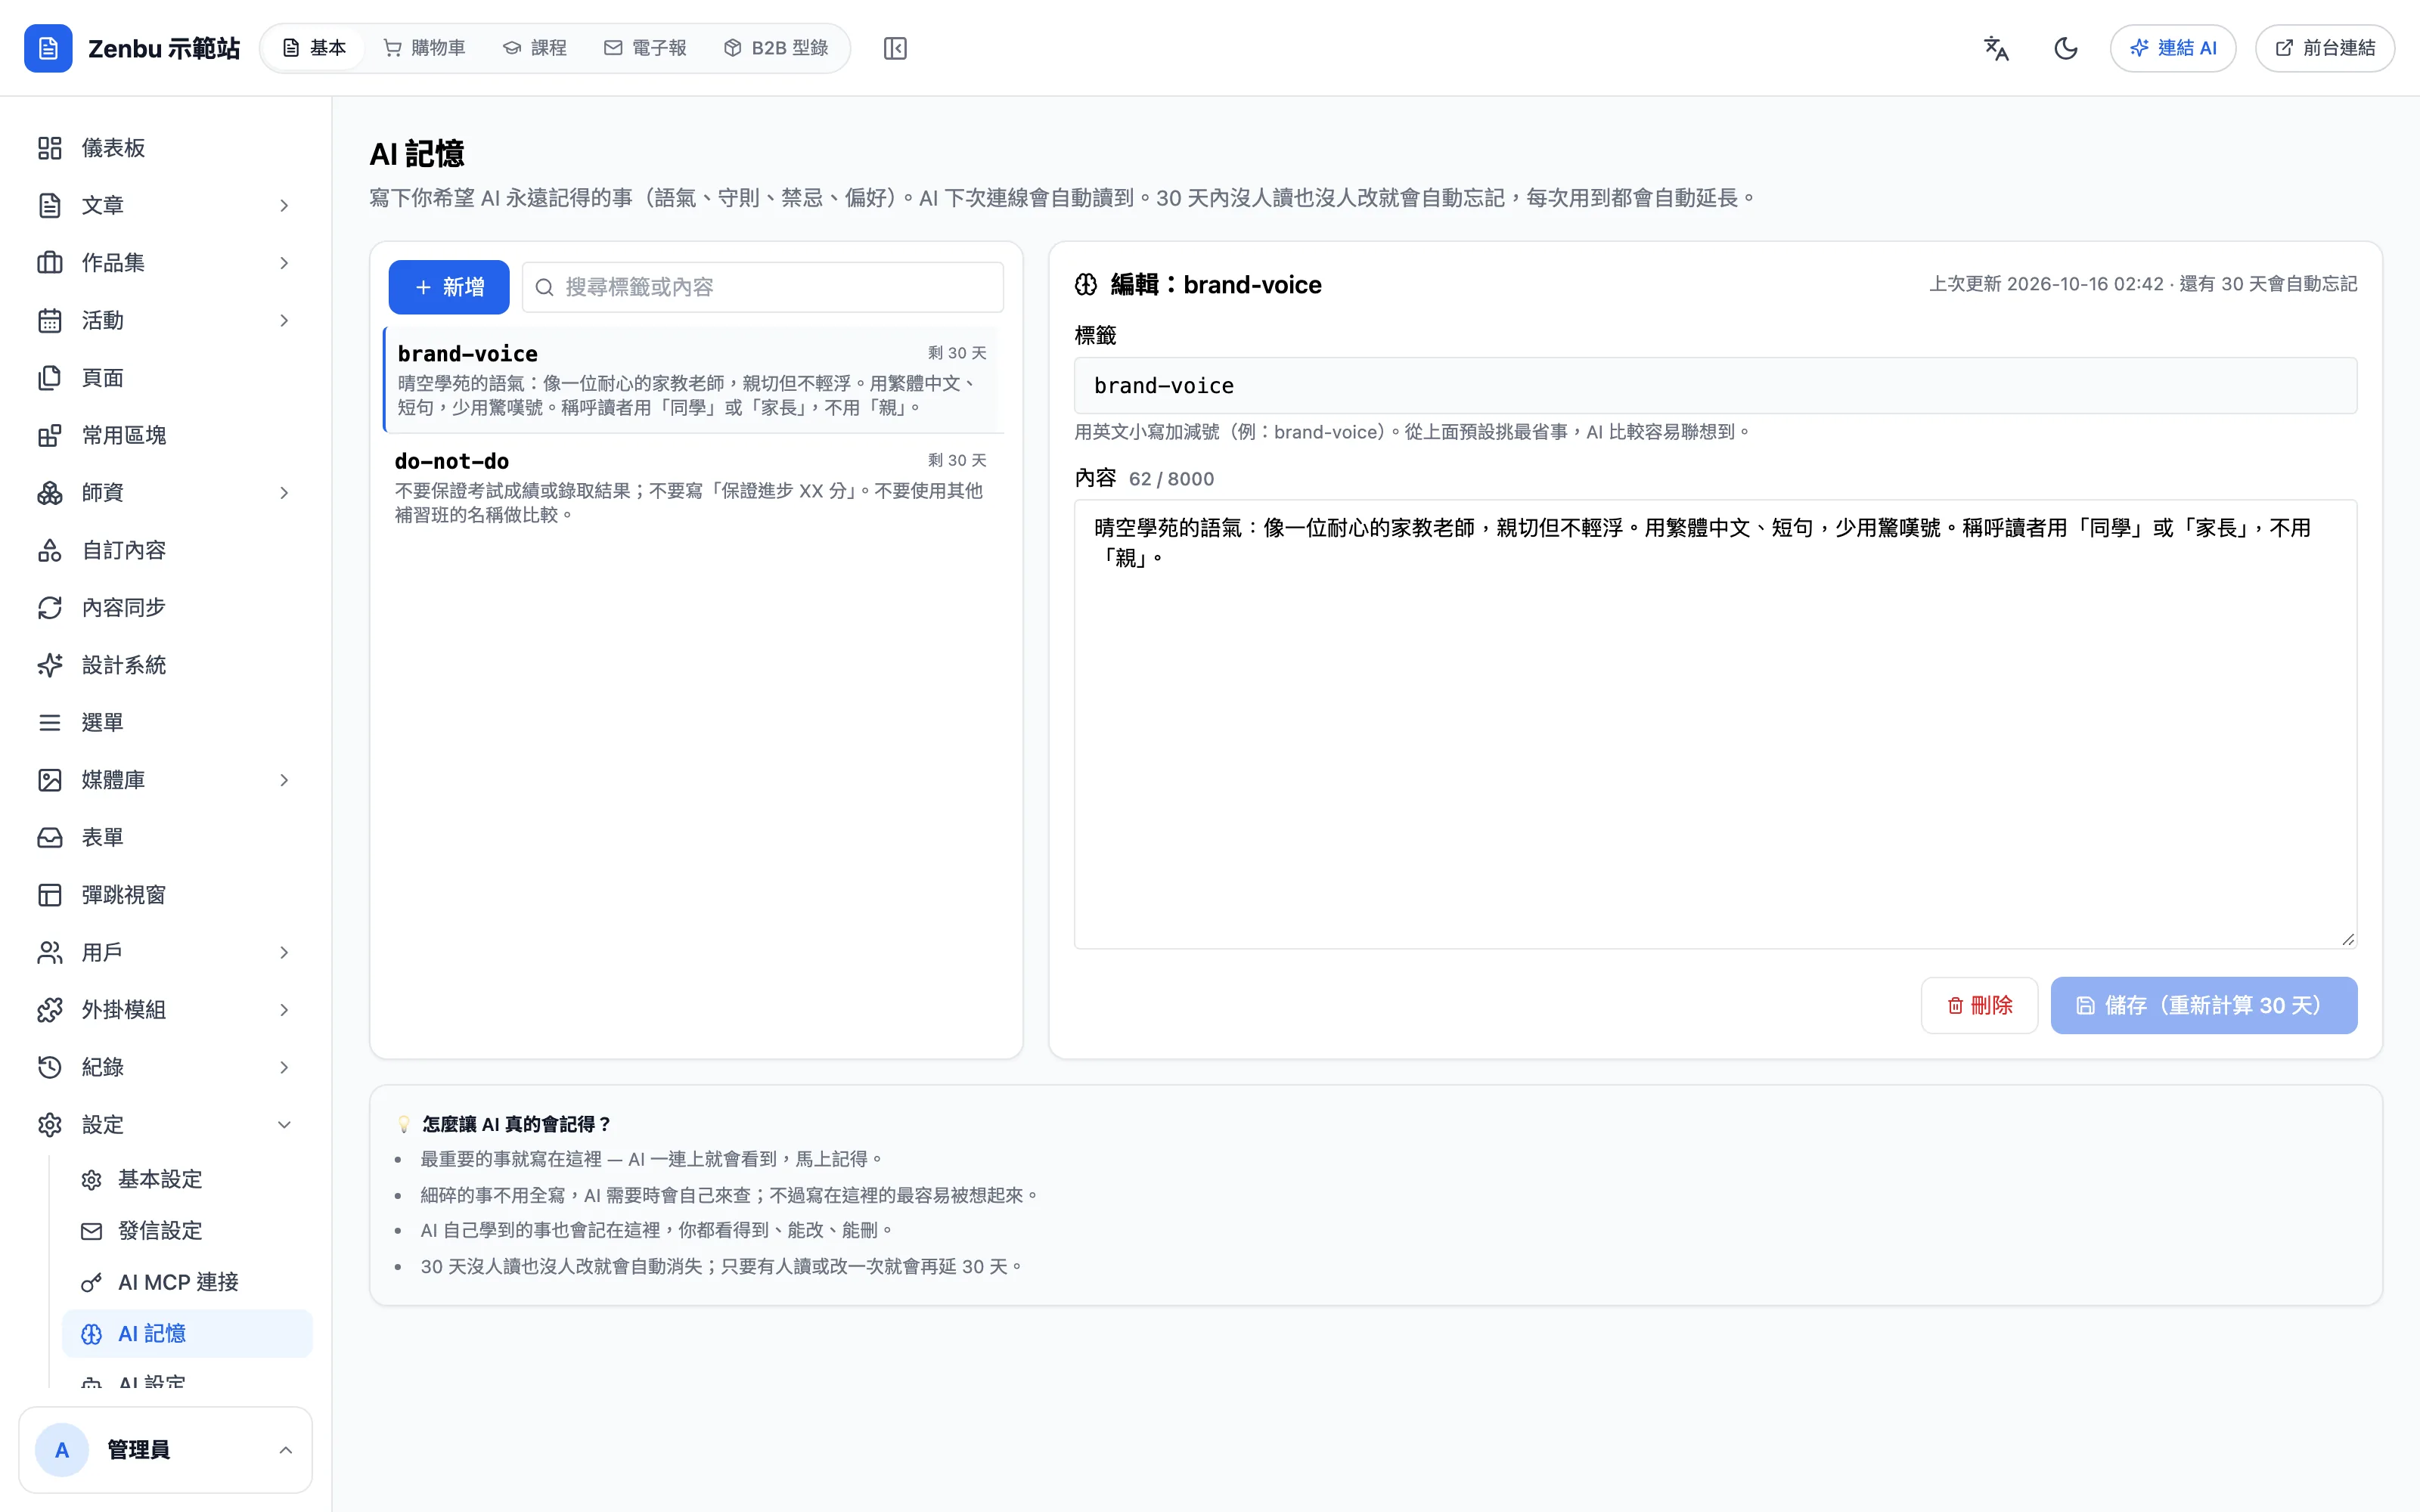Select the AI 記憶 sidebar item
Screen dimensions: 2420x1512
(x=187, y=1334)
